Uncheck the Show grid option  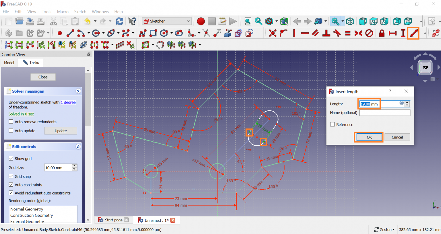(11, 158)
